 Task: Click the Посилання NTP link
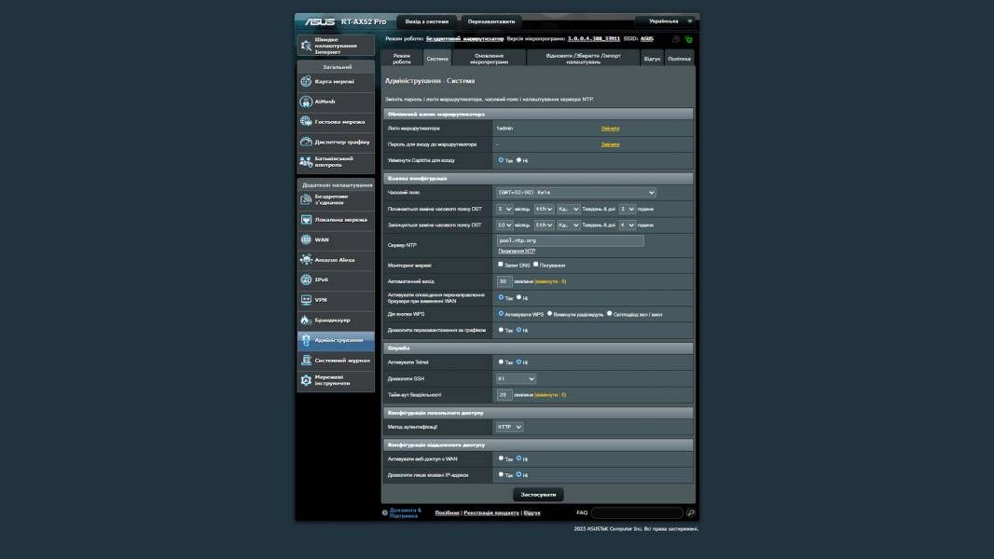click(x=517, y=251)
